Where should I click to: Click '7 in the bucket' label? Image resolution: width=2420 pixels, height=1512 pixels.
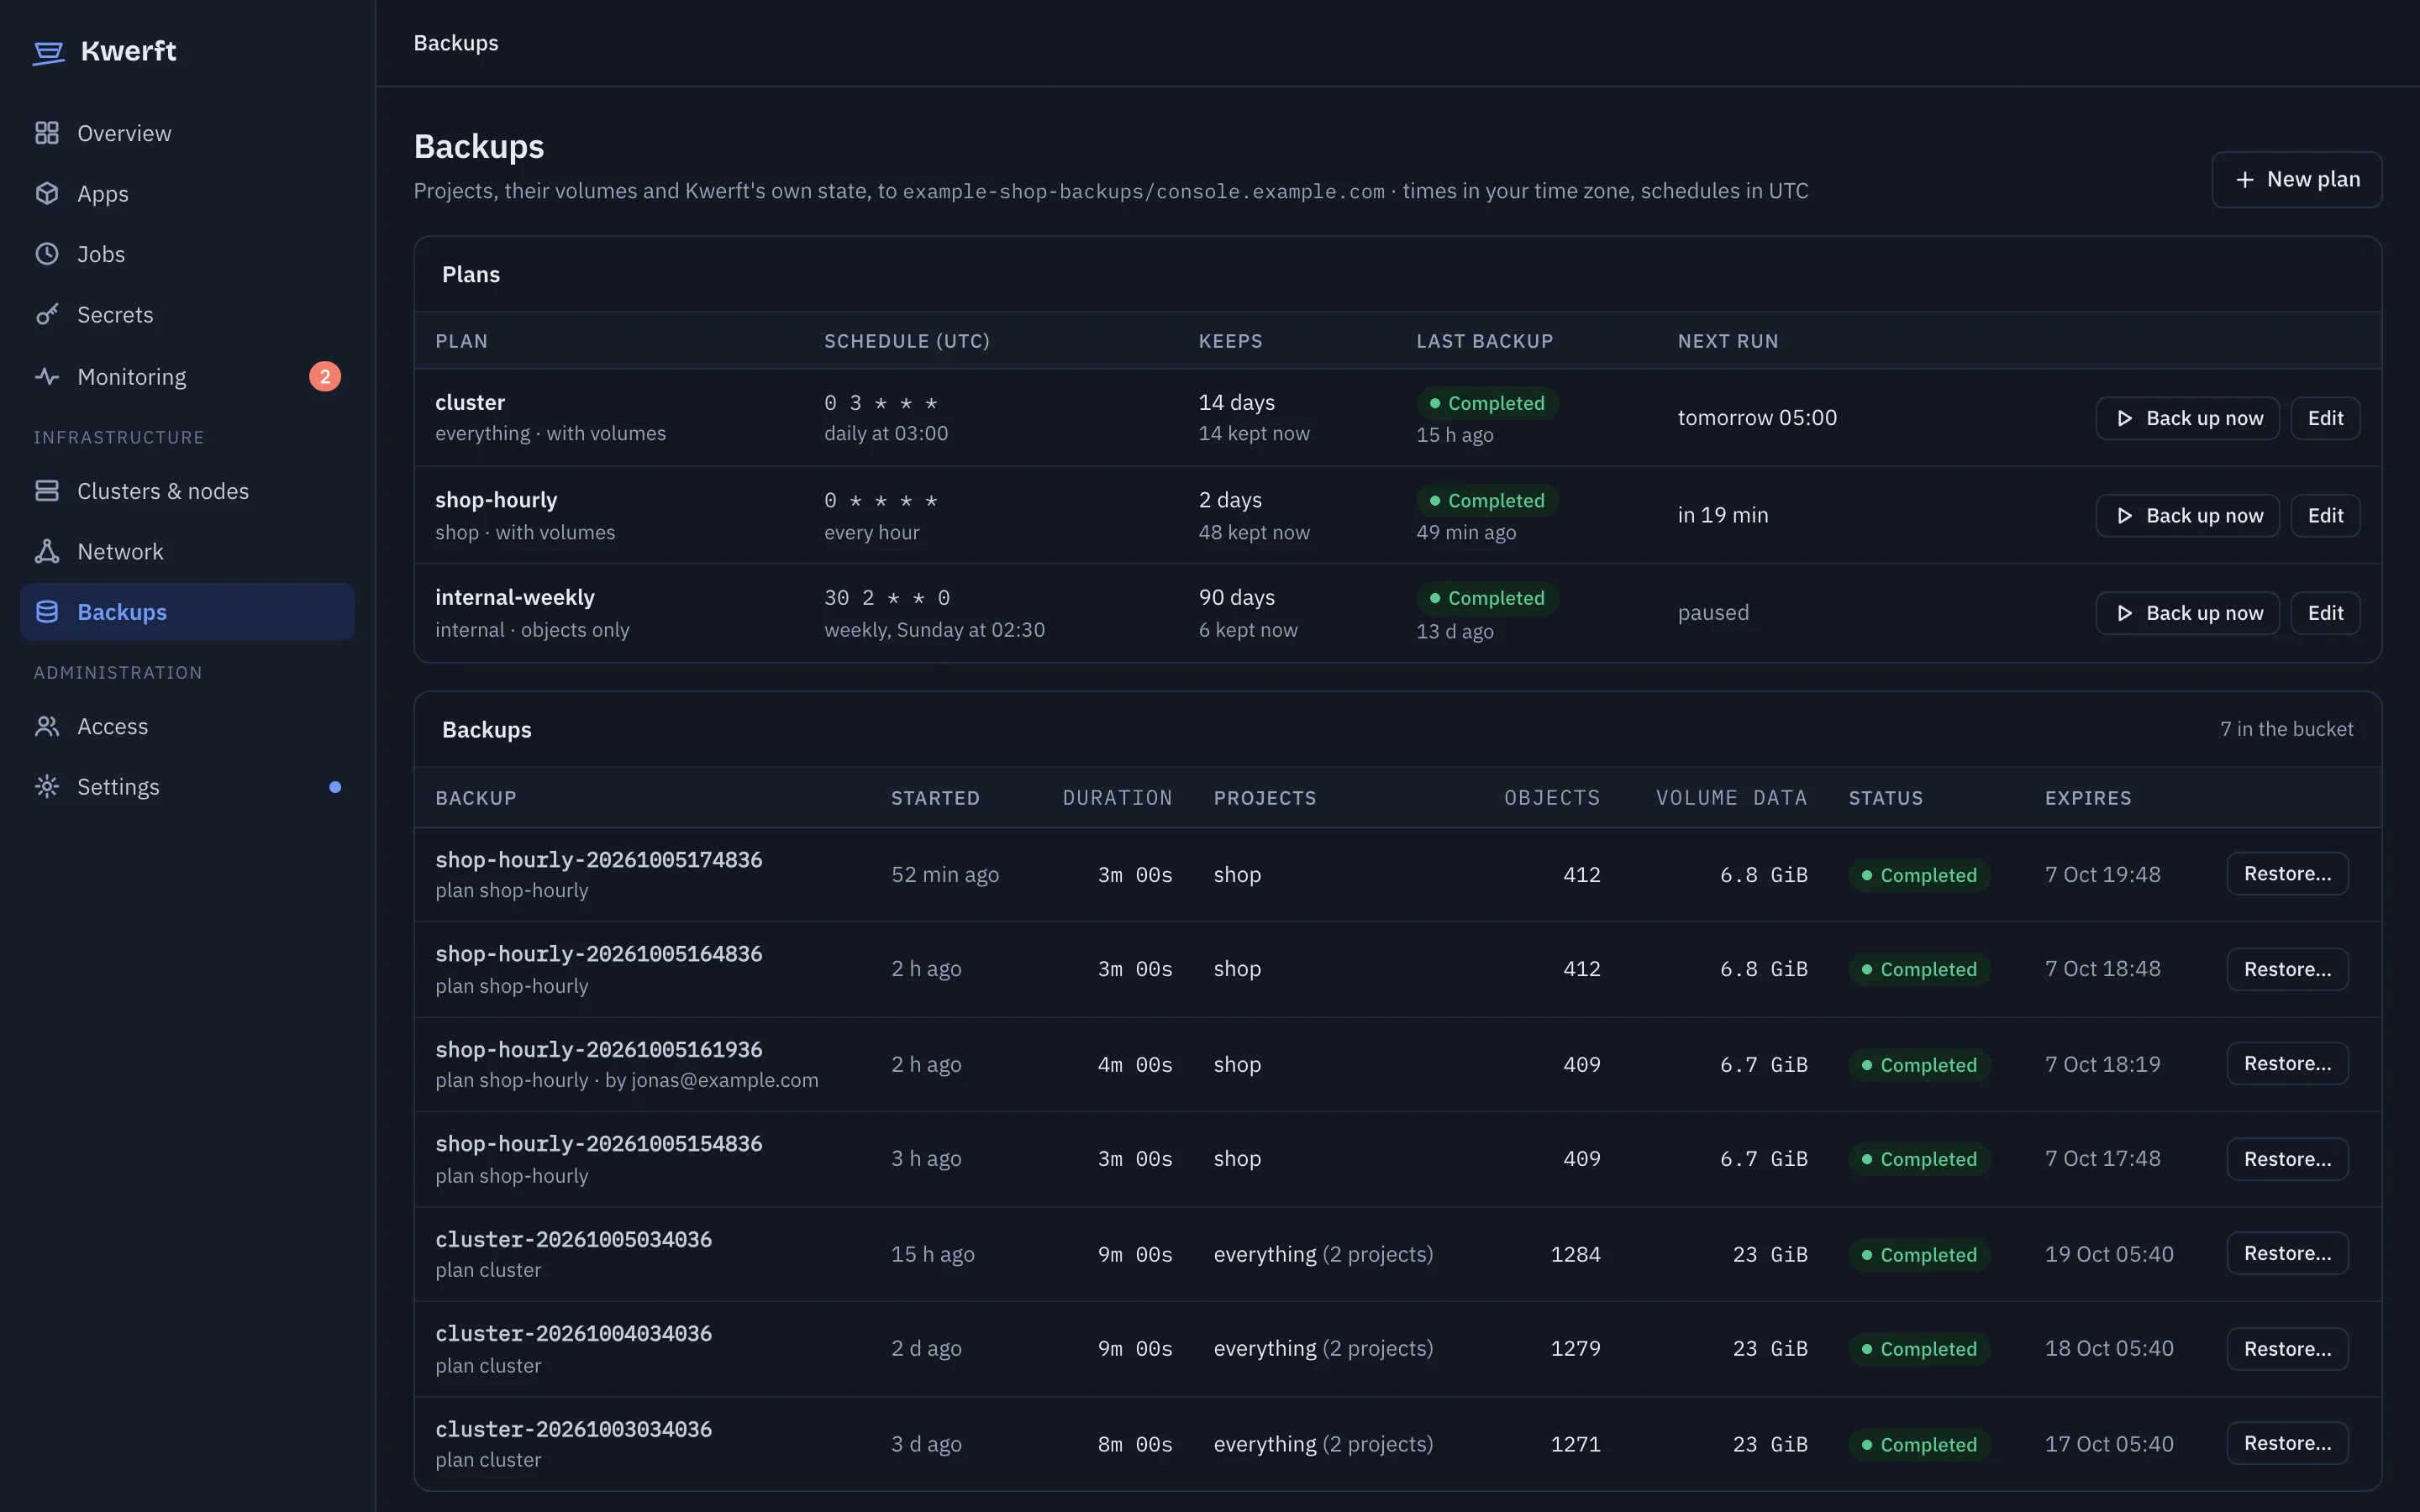(2286, 729)
